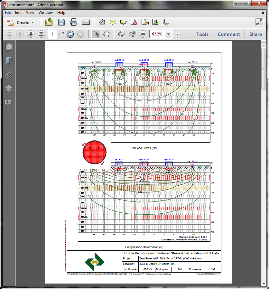Open the Share pane
Screen dimensions: 269x289
click(x=255, y=34)
